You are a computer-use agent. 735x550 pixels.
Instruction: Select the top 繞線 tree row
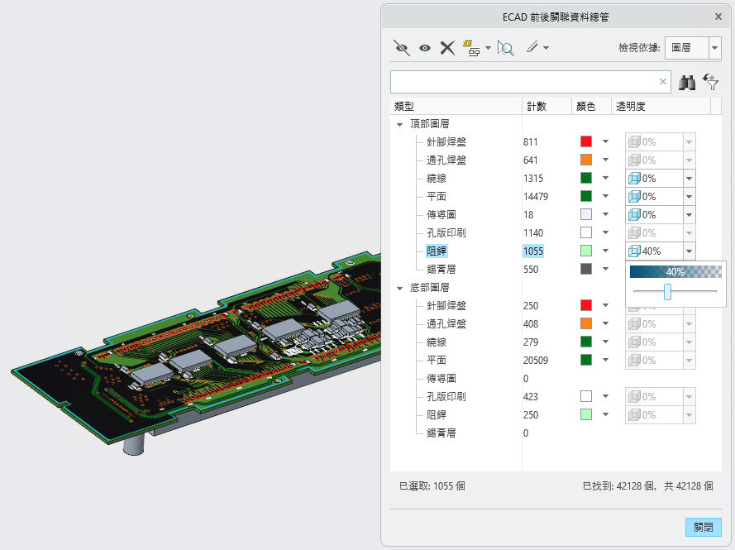[437, 179]
